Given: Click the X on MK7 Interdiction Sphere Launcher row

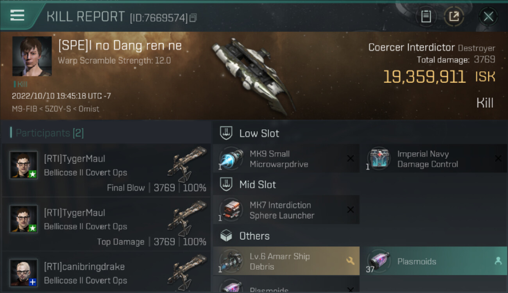Looking at the screenshot, I should (351, 210).
